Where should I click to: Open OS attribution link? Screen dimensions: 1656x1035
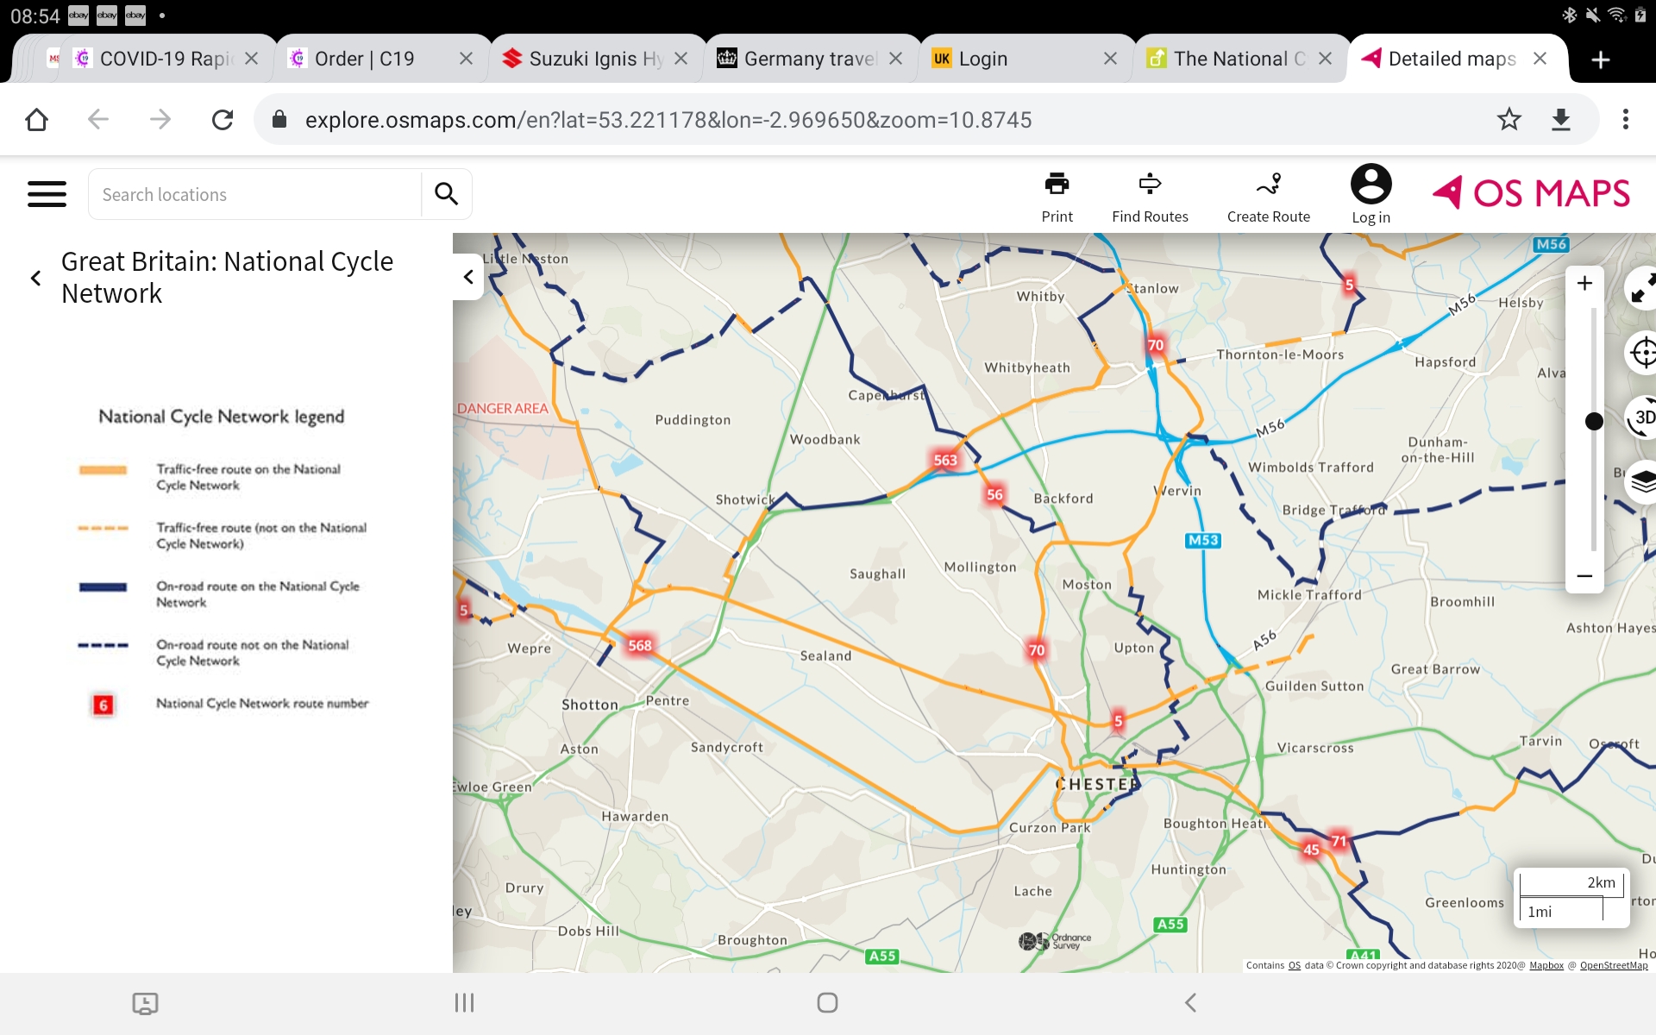click(1294, 965)
